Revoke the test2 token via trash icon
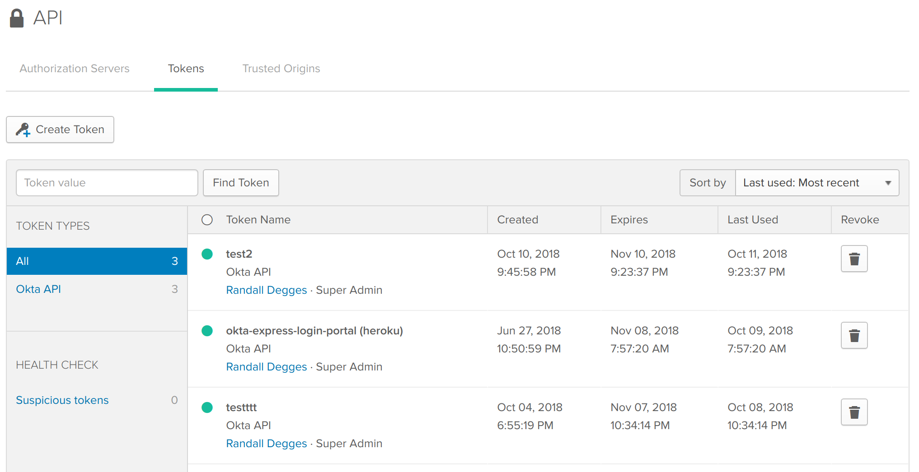Image resolution: width=919 pixels, height=472 pixels. pyautogui.click(x=854, y=259)
